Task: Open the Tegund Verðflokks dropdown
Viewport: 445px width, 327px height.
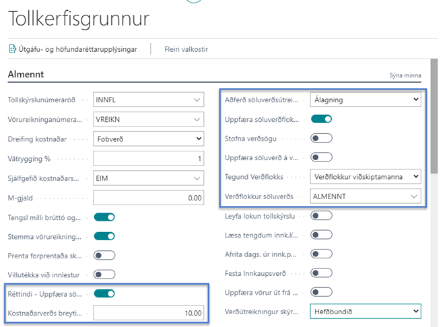Action: [x=415, y=177]
